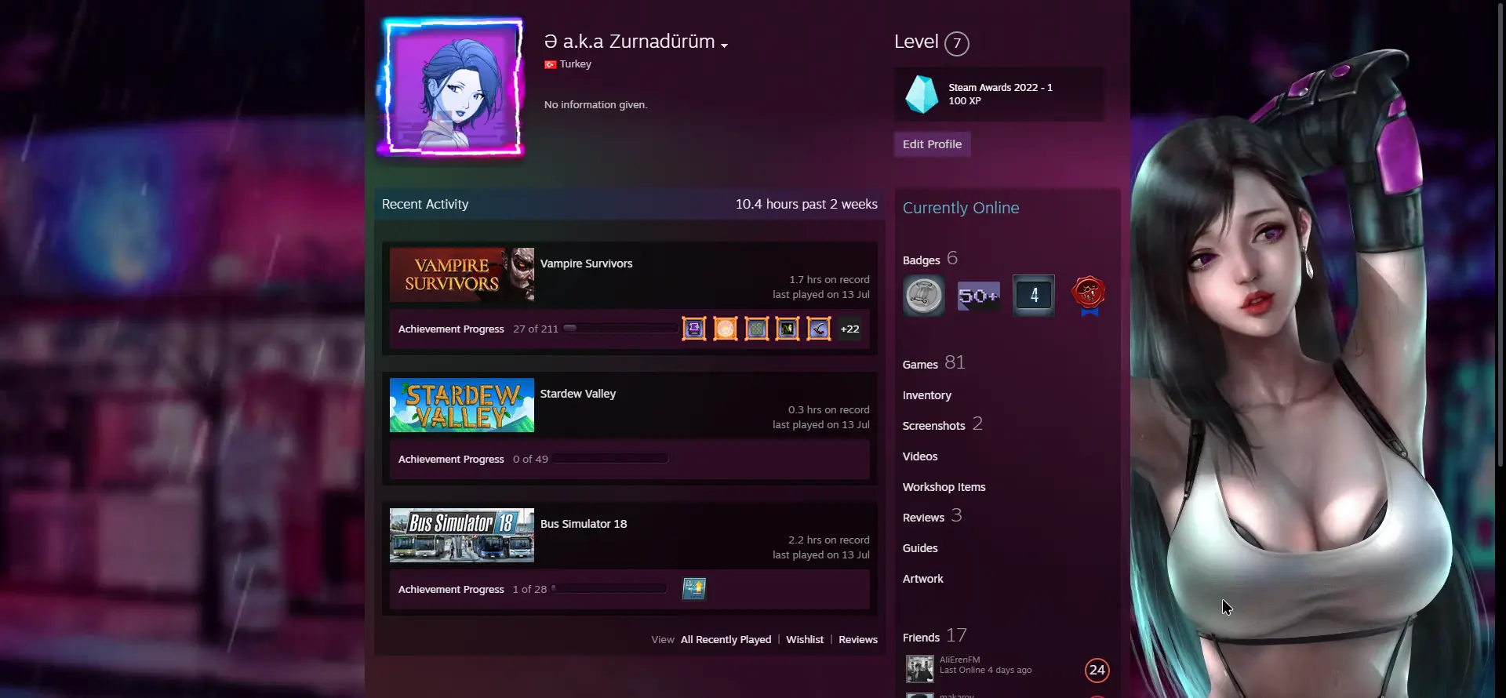Click the fourth Vampire Survivors achievement icon
Viewport: 1506px width, 698px height.
788,329
